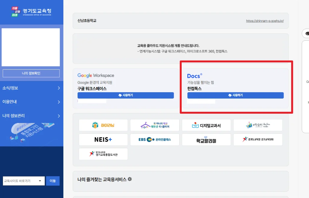The height and width of the screenshot is (198, 309).
Task: Open the 디지털교과서 service icon
Action: (206, 125)
